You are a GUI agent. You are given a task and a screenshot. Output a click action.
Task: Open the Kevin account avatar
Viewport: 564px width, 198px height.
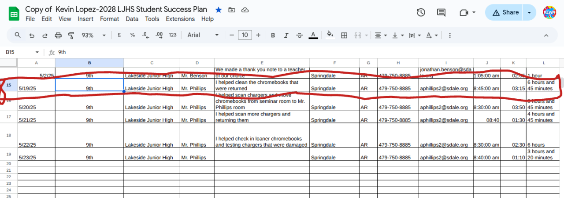(549, 13)
